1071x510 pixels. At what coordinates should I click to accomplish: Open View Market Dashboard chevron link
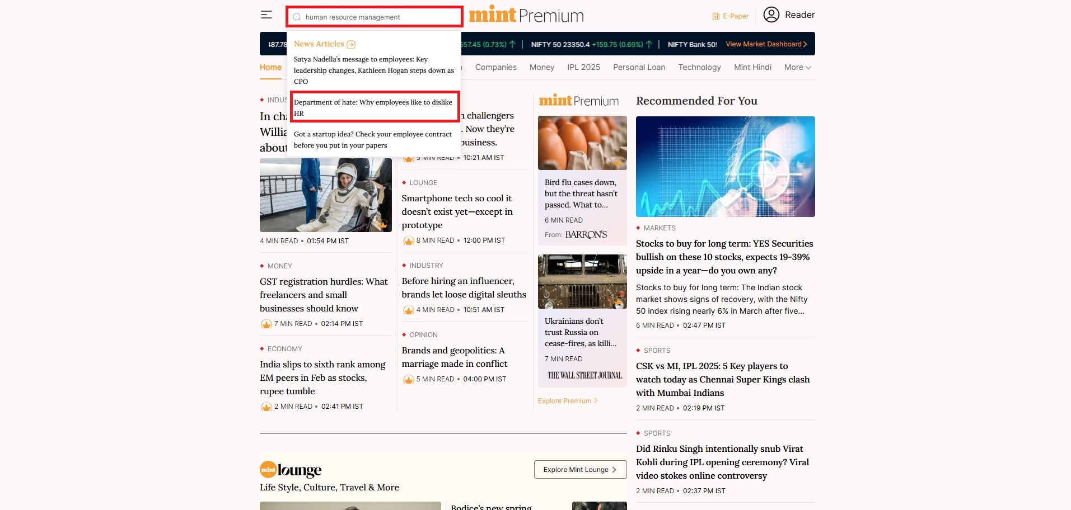(766, 44)
